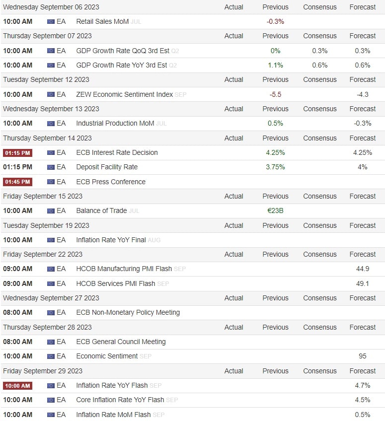The image size is (385, 421).
Task: Open the ECB Non-Monetary Policy Meeting event
Action: [x=128, y=313]
